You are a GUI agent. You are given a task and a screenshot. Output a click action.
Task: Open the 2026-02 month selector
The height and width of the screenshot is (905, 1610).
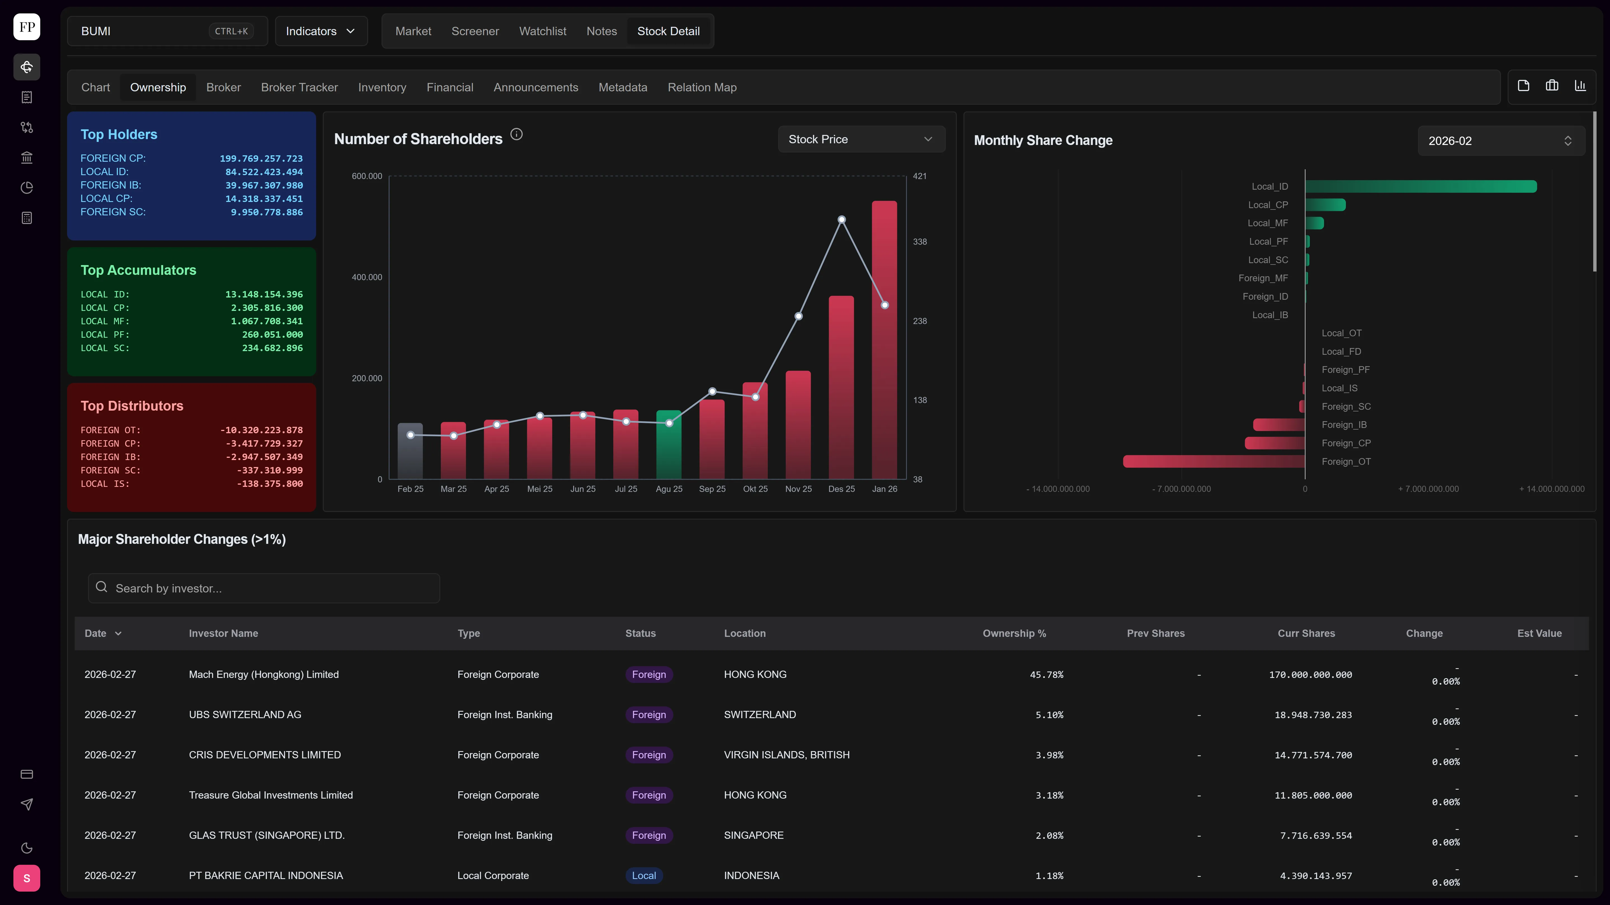tap(1501, 141)
